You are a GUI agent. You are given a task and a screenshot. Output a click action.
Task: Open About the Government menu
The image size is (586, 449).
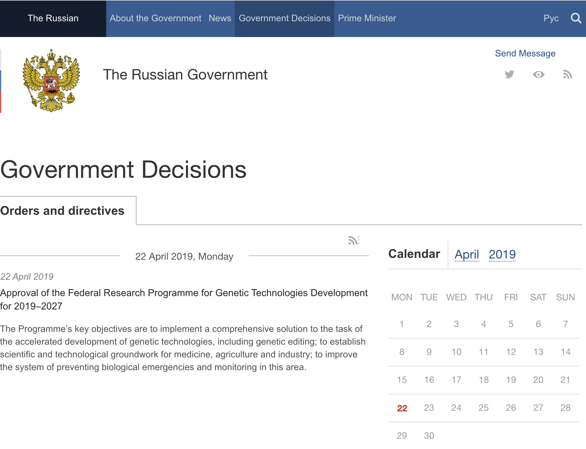(155, 18)
